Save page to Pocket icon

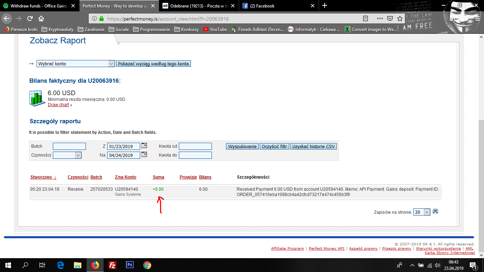click(390, 18)
